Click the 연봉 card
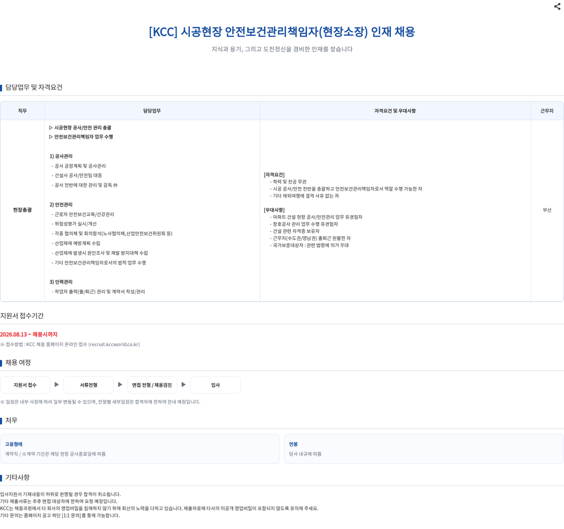The image size is (564, 529). tap(424, 449)
